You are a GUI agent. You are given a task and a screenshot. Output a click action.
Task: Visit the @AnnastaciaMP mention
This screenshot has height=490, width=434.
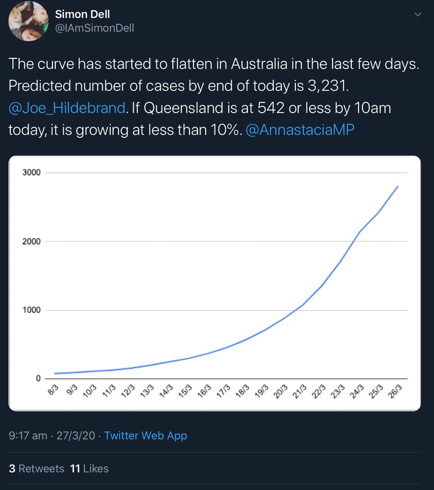[x=299, y=129]
